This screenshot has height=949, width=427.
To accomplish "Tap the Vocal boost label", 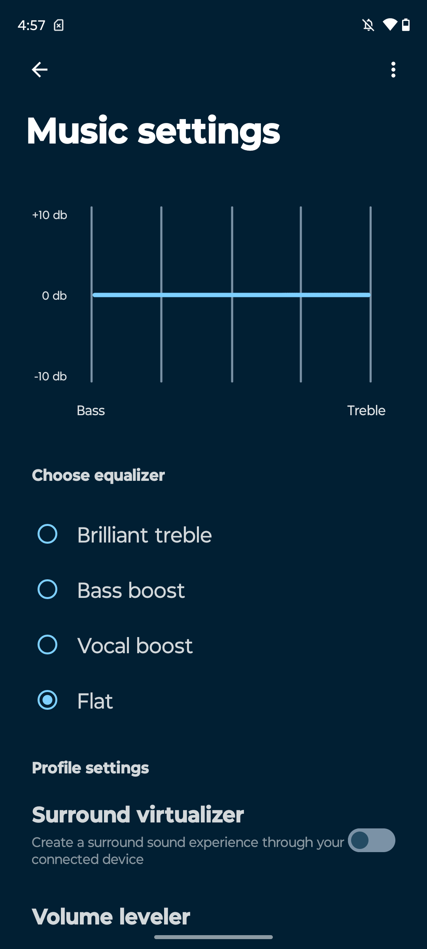I will click(x=135, y=646).
